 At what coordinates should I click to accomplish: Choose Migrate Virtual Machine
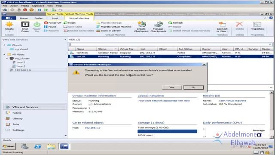[114, 27]
